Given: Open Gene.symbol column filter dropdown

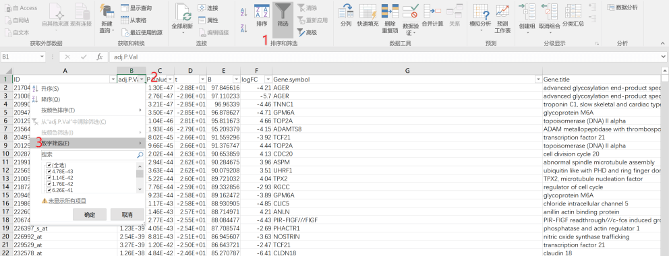Looking at the screenshot, I should [x=538, y=79].
